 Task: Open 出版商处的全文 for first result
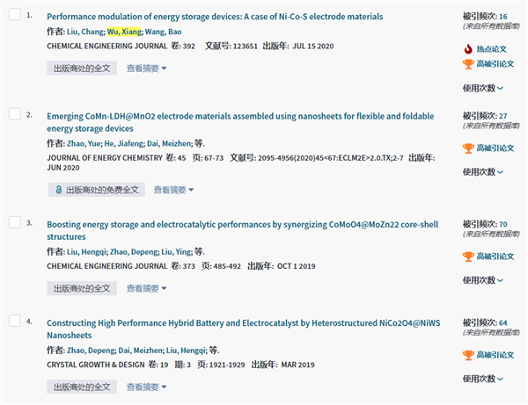point(82,68)
